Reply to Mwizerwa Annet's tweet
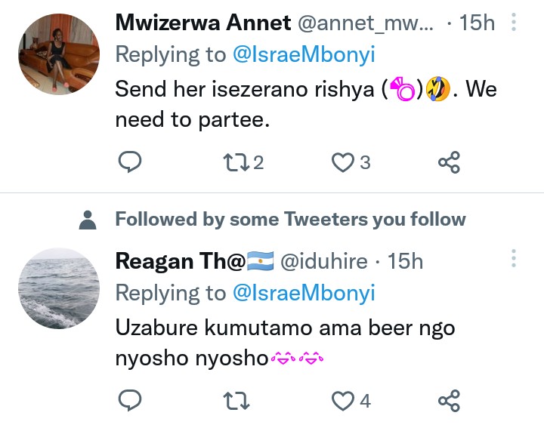The width and height of the screenshot is (544, 431). [131, 162]
